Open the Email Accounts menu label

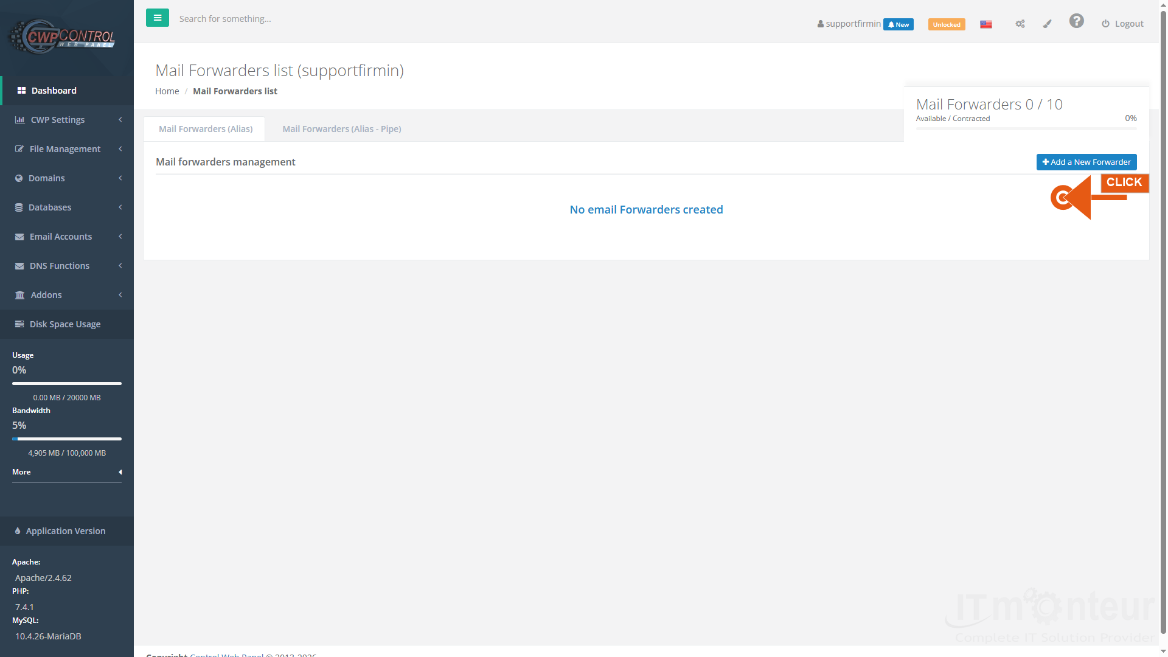[61, 237]
